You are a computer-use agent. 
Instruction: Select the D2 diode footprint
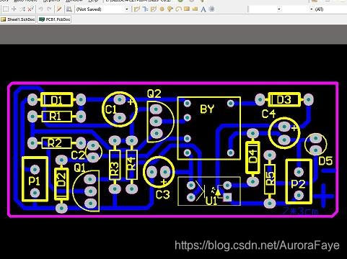click(x=61, y=184)
